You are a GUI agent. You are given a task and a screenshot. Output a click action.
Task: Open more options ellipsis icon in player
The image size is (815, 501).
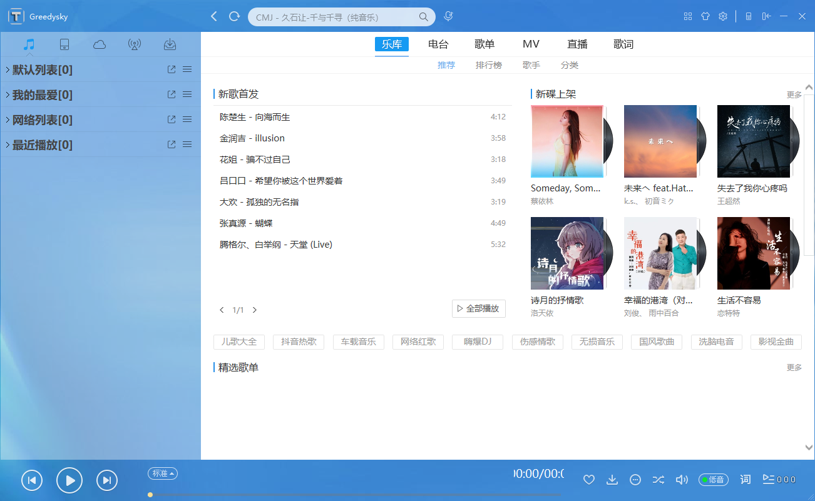point(635,480)
